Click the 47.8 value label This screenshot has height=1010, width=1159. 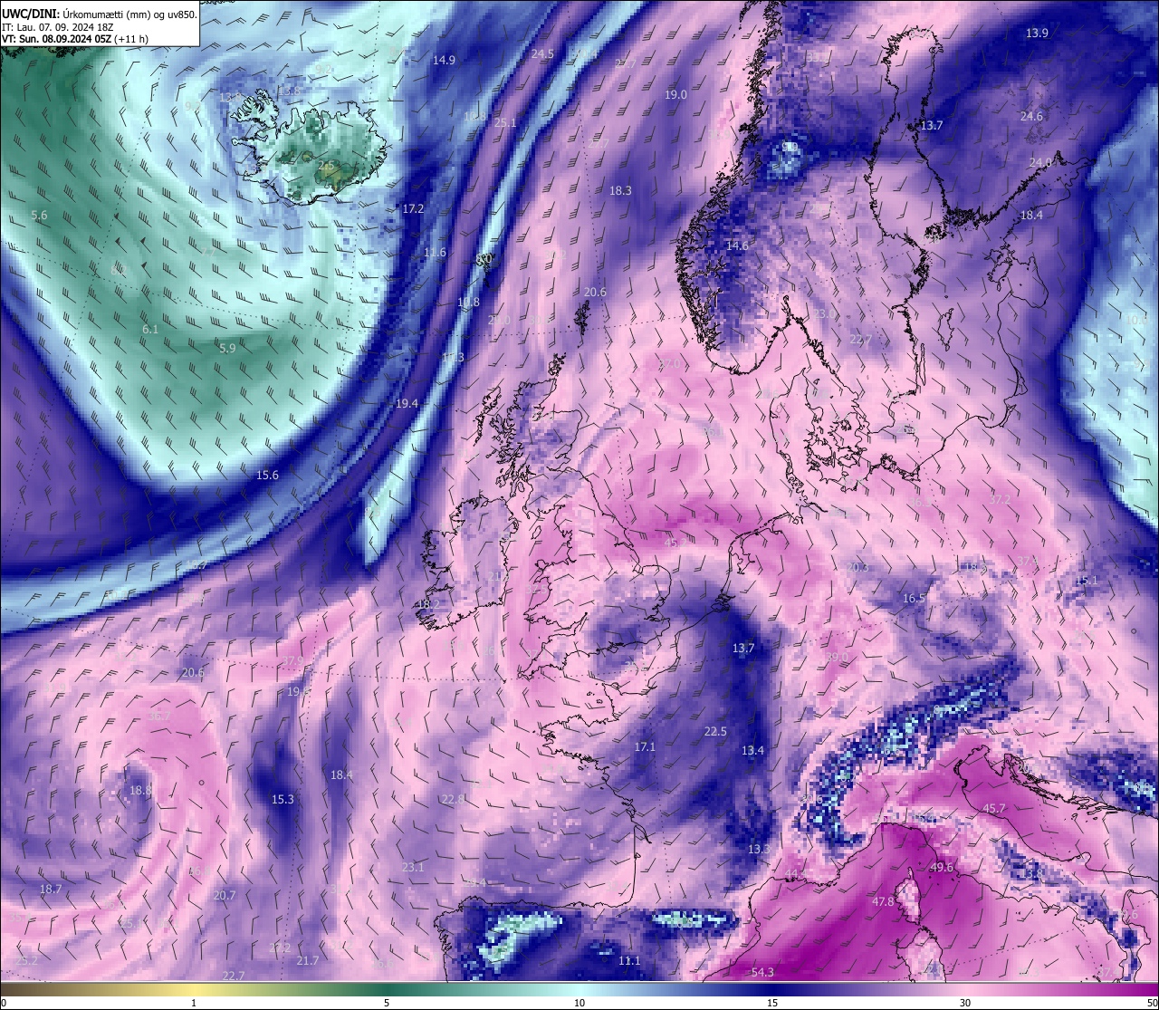coord(883,902)
